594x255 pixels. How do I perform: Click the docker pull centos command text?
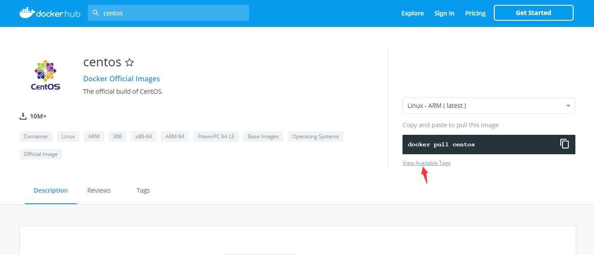[441, 145]
